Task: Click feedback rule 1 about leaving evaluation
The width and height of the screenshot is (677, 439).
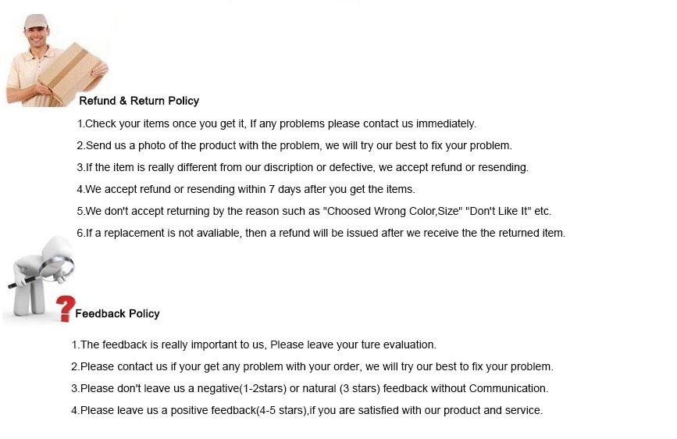Action: [254, 344]
